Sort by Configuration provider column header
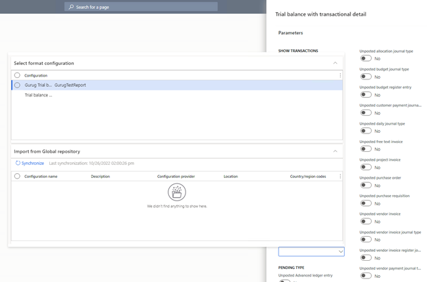Screen dimensions: 427x282 tap(178, 176)
